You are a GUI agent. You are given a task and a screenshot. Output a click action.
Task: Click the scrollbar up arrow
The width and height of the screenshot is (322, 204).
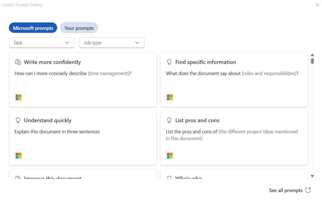pos(313,55)
